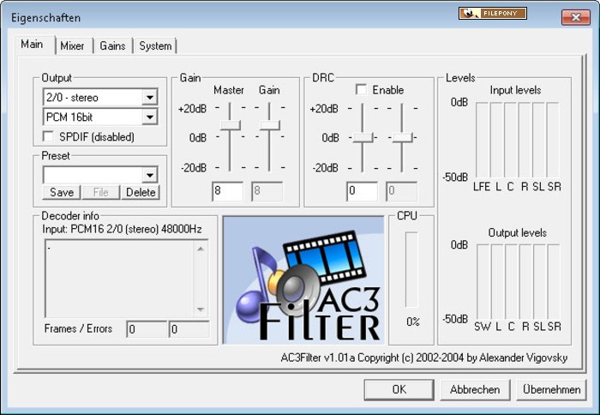Select the Main tab
Screen dimensions: 600x415
pos(33,45)
